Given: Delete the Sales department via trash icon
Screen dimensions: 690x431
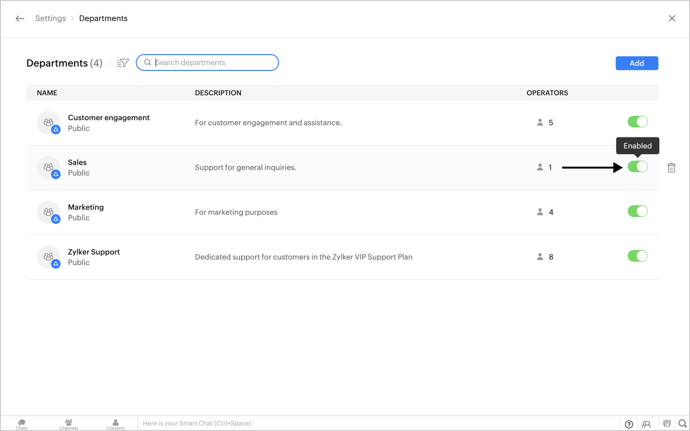Looking at the screenshot, I should click(671, 168).
